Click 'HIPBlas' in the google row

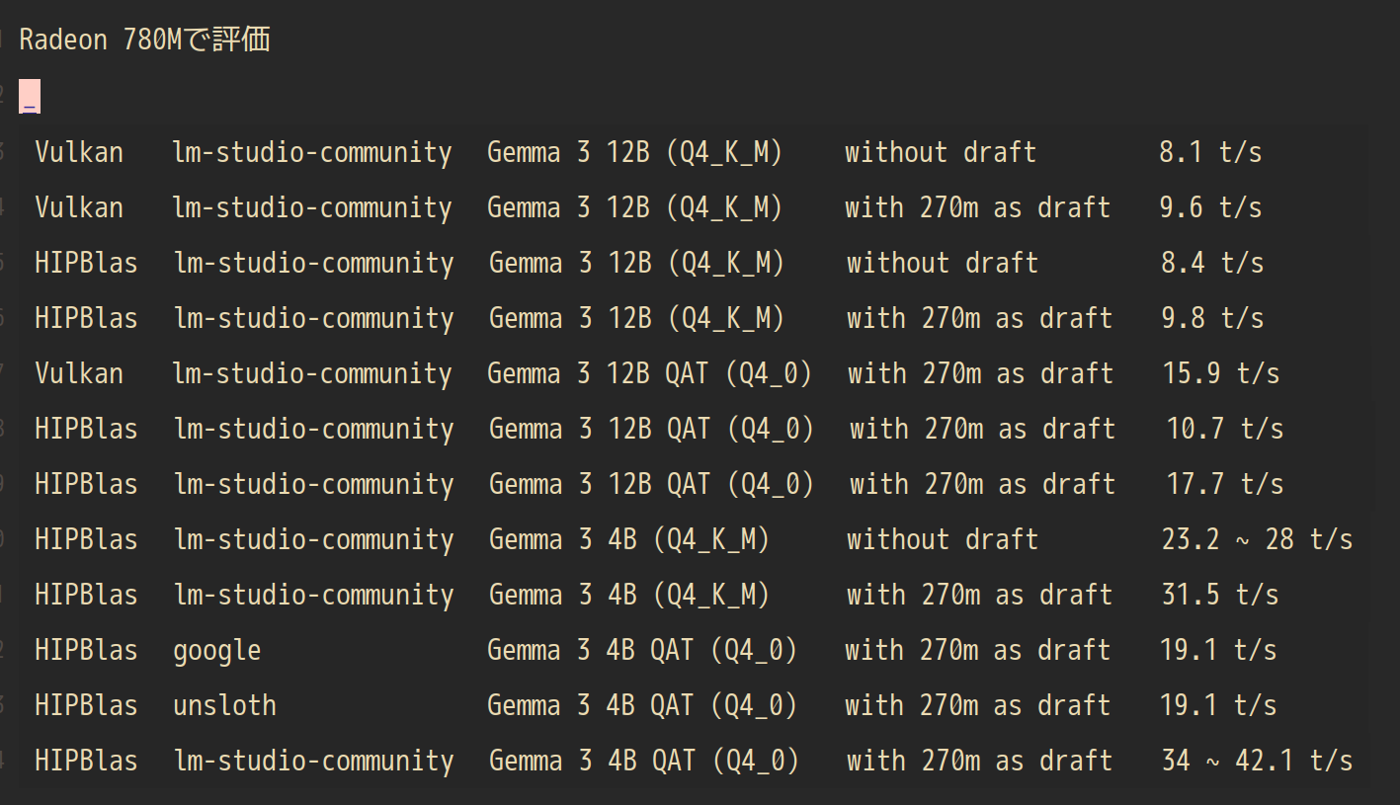point(86,650)
